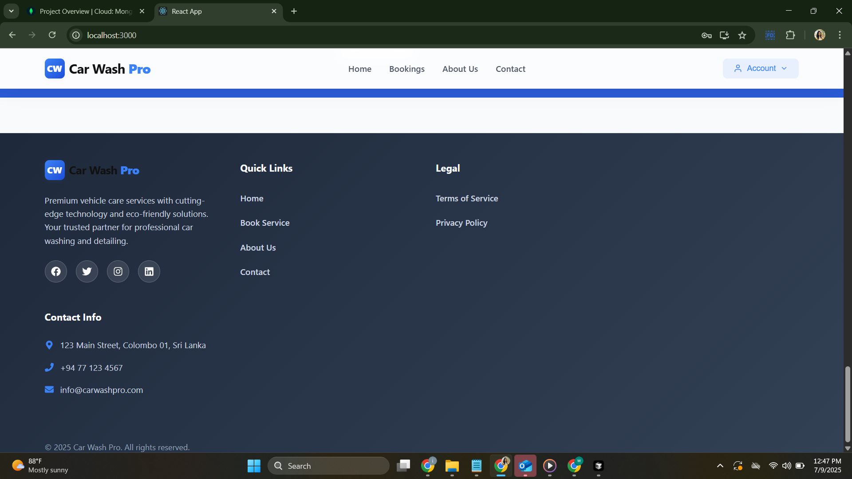Open the browser extensions puzzle icon
This screenshot has width=852, height=479.
point(790,35)
